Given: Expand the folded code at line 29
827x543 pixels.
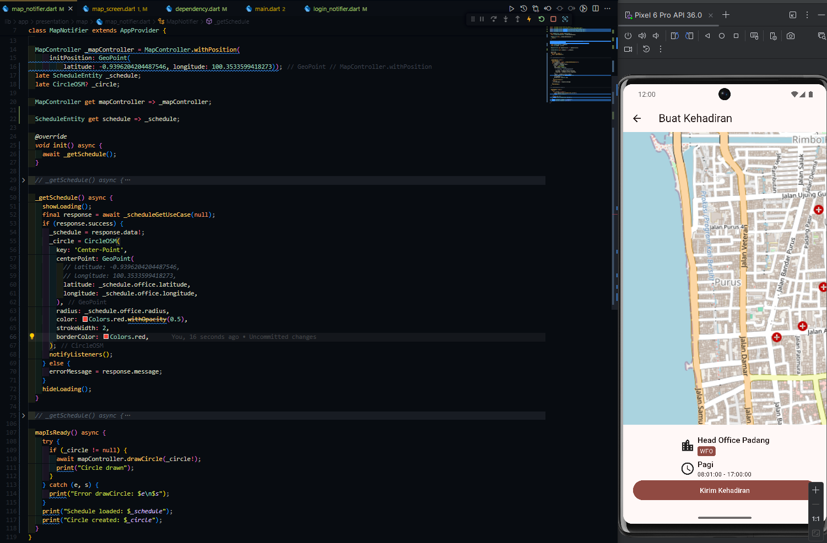Looking at the screenshot, I should (23, 180).
